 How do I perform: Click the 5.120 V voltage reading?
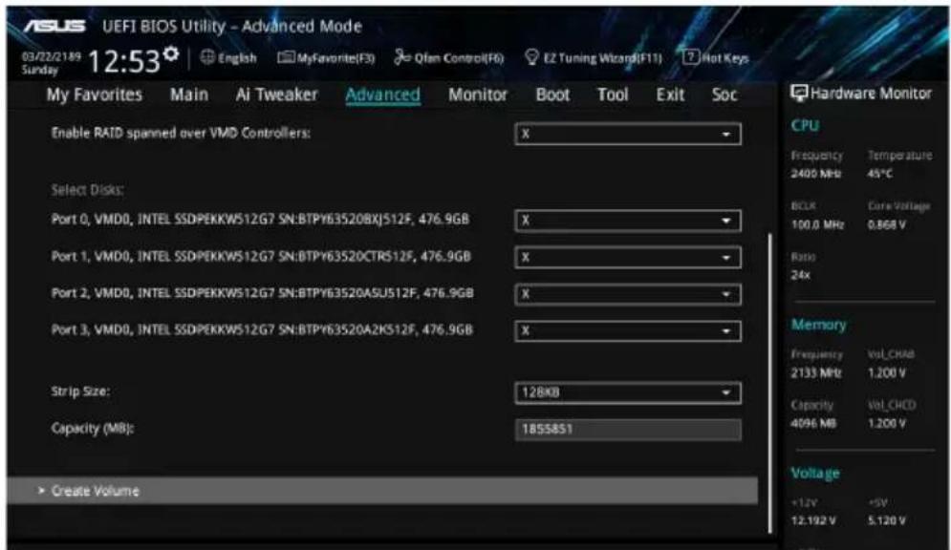click(887, 521)
